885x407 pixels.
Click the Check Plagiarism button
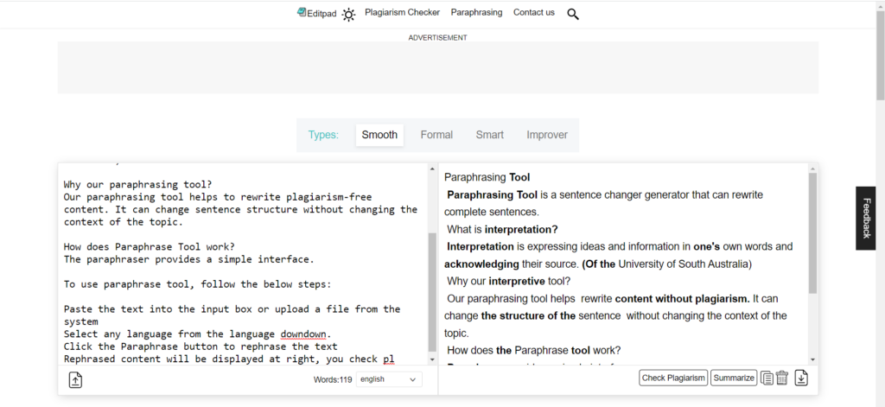click(x=673, y=378)
